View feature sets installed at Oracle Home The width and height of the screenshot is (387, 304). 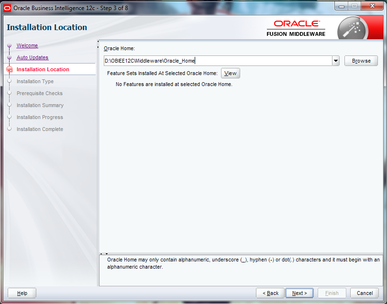click(x=230, y=73)
